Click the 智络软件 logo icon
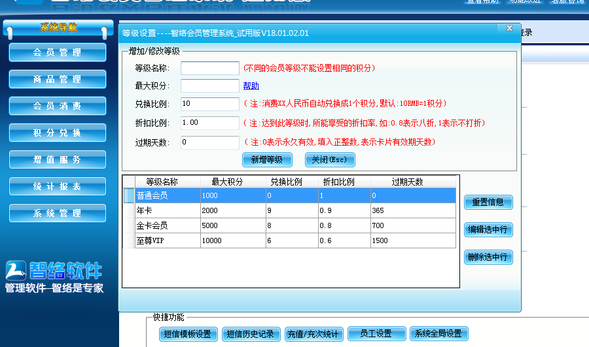589x347 pixels. 16,271
